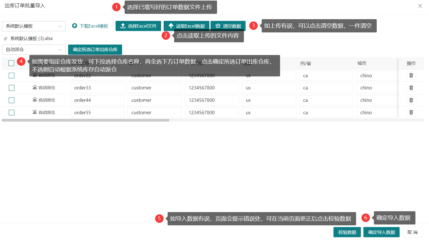Click 选择Excel文件 upload button
Screen dimensions: 429x240
coord(138,26)
